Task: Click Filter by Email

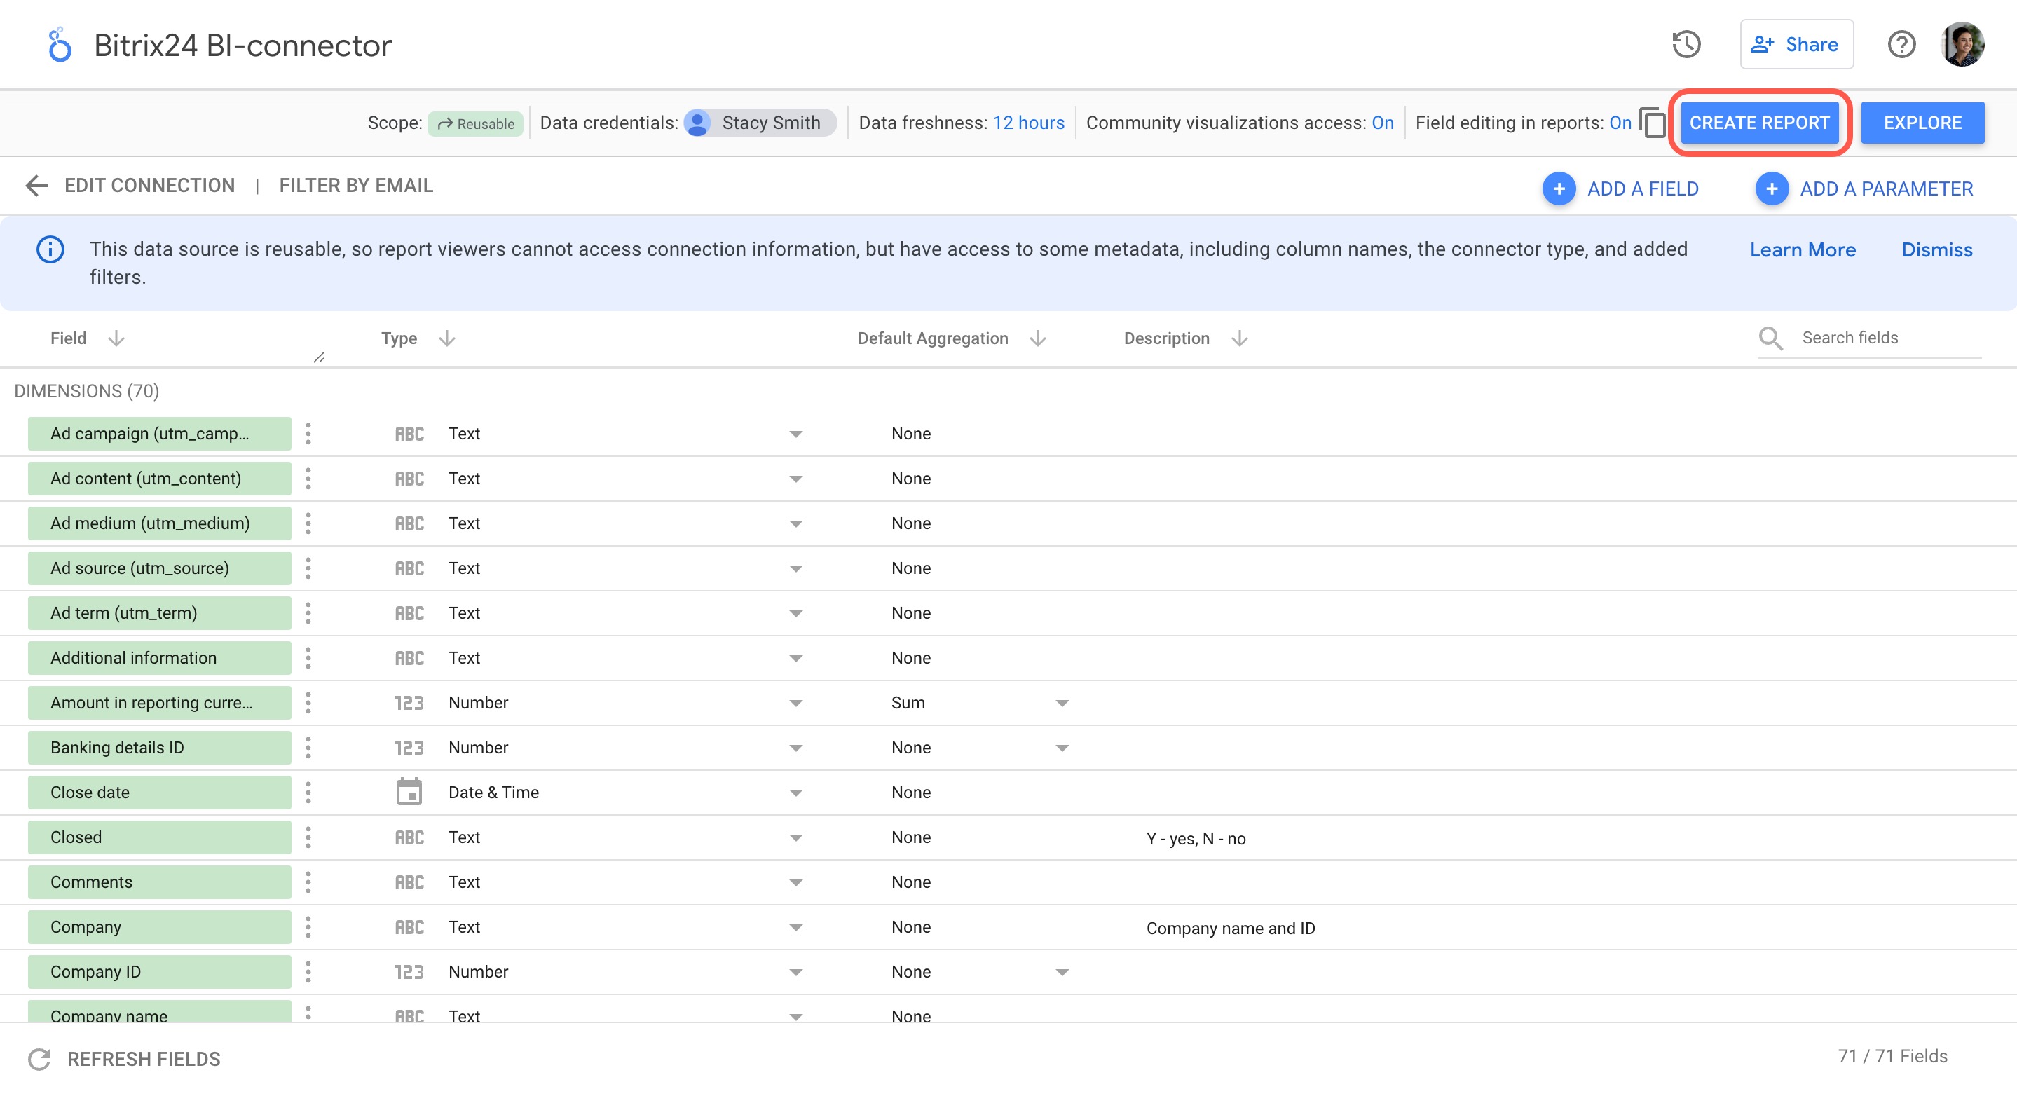Action: [x=356, y=186]
